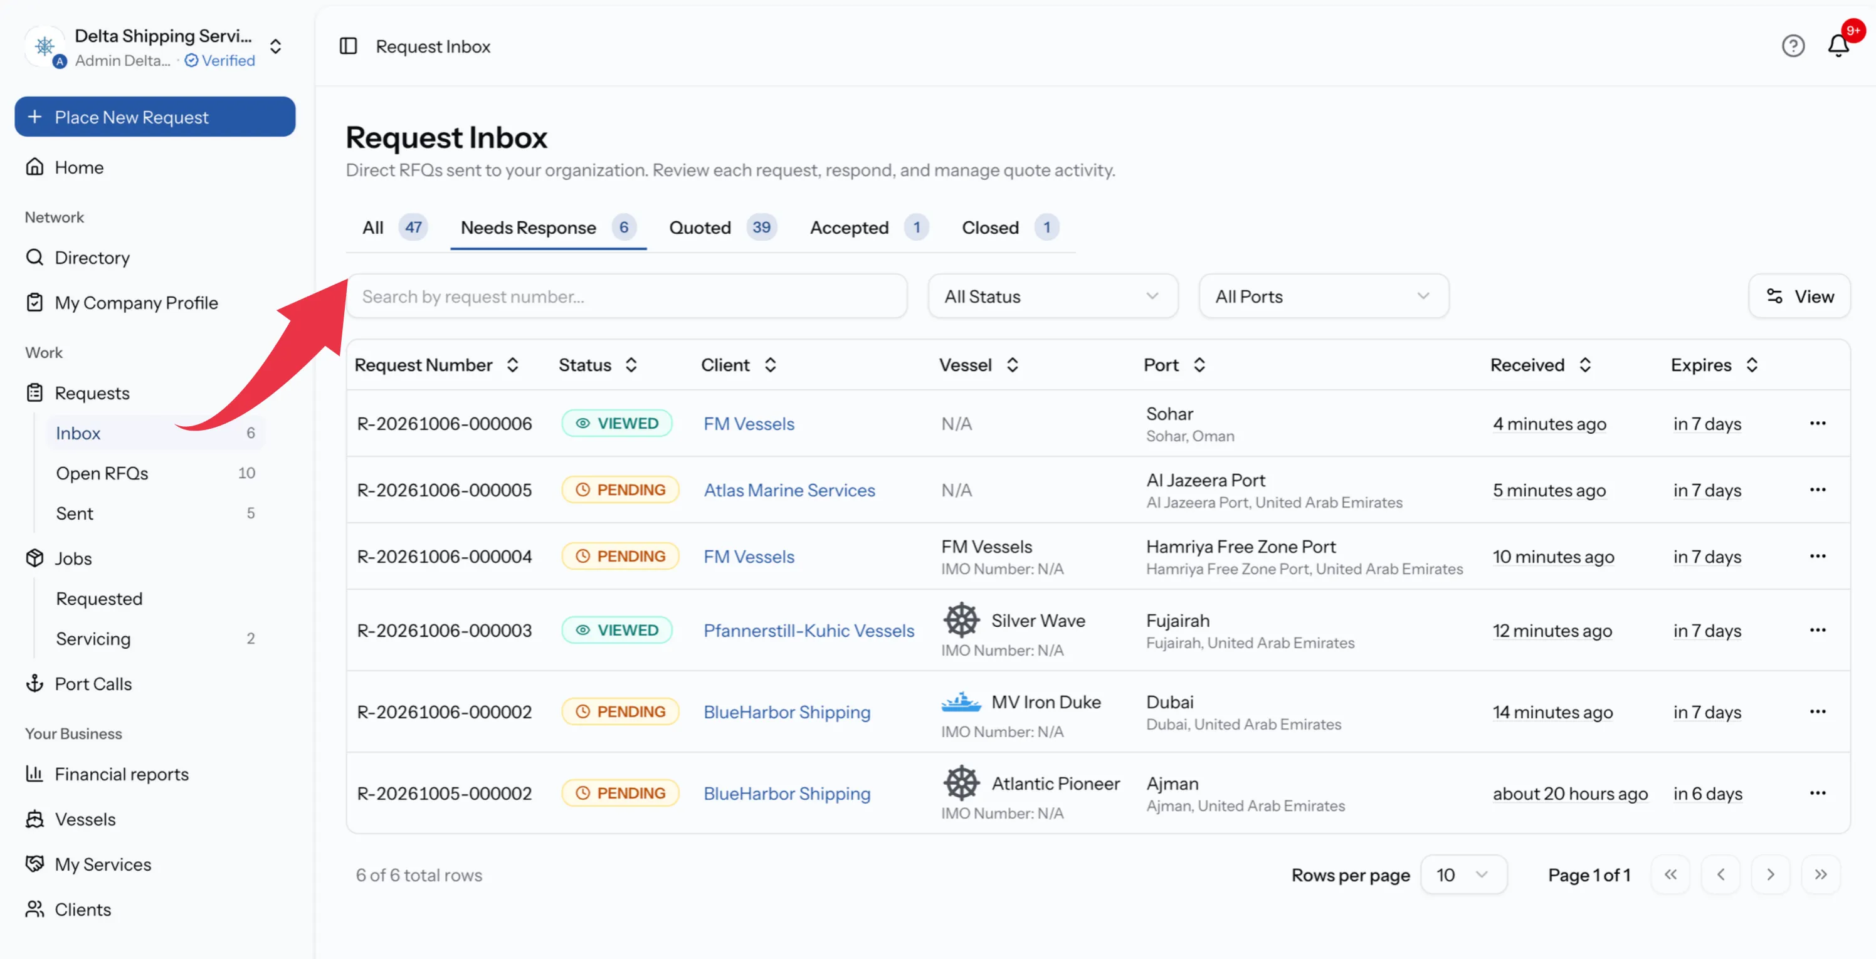The height and width of the screenshot is (959, 1876).
Task: Click the Silver Wave vessel wheel icon
Action: tap(961, 620)
